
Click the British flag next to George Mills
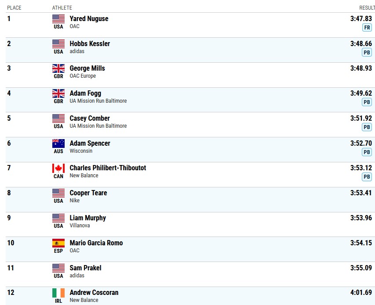pyautogui.click(x=58, y=68)
